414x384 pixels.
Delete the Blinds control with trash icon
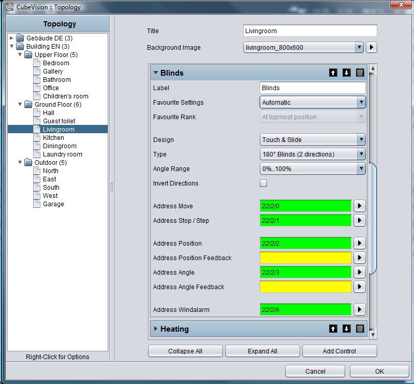(x=360, y=73)
